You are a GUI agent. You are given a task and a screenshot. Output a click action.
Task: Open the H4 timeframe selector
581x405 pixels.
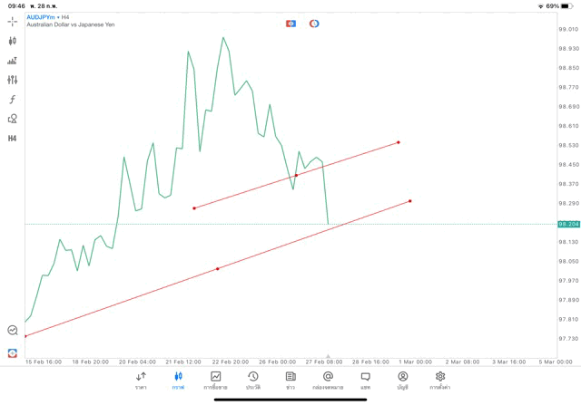pos(13,139)
